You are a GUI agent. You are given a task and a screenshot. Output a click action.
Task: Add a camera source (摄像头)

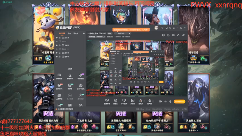coord(115,102)
